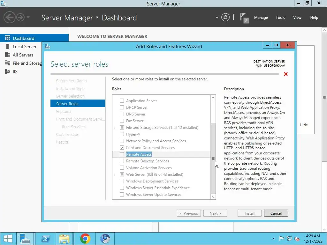The width and height of the screenshot is (327, 245).
Task: Check the DHCP Server role
Action: click(x=122, y=107)
